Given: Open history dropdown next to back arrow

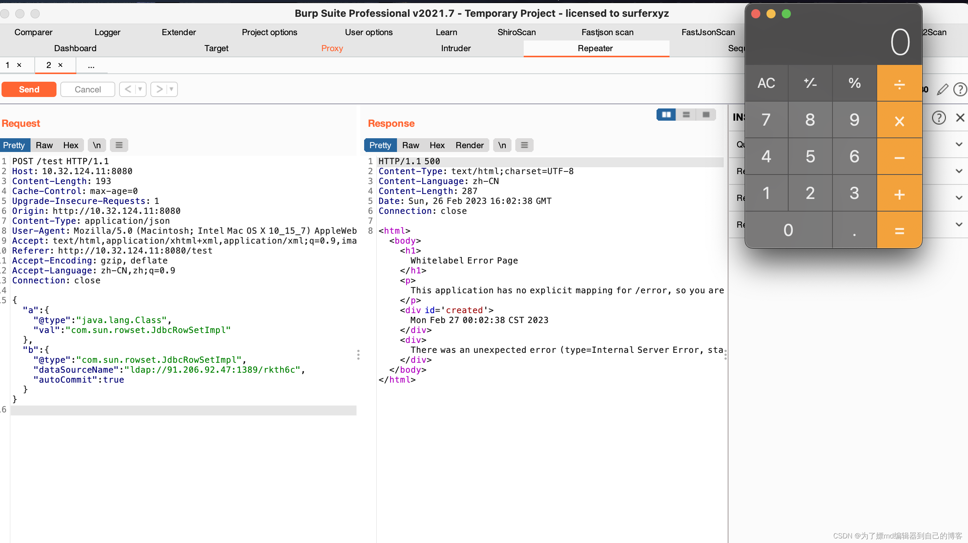Looking at the screenshot, I should (140, 89).
